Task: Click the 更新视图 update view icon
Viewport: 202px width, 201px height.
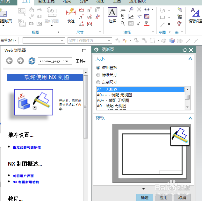Action: coord(52,12)
